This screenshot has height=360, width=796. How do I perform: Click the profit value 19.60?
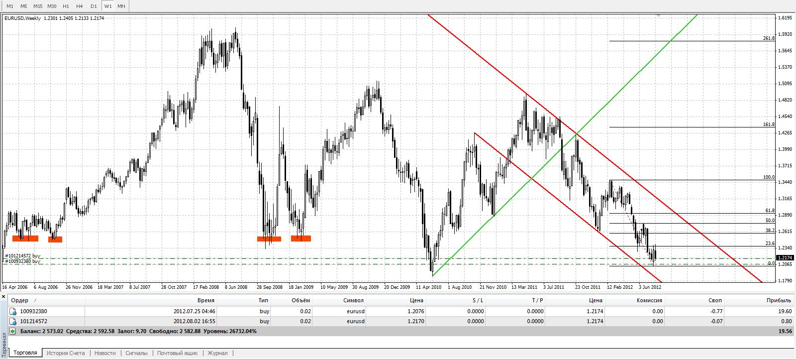pos(785,311)
